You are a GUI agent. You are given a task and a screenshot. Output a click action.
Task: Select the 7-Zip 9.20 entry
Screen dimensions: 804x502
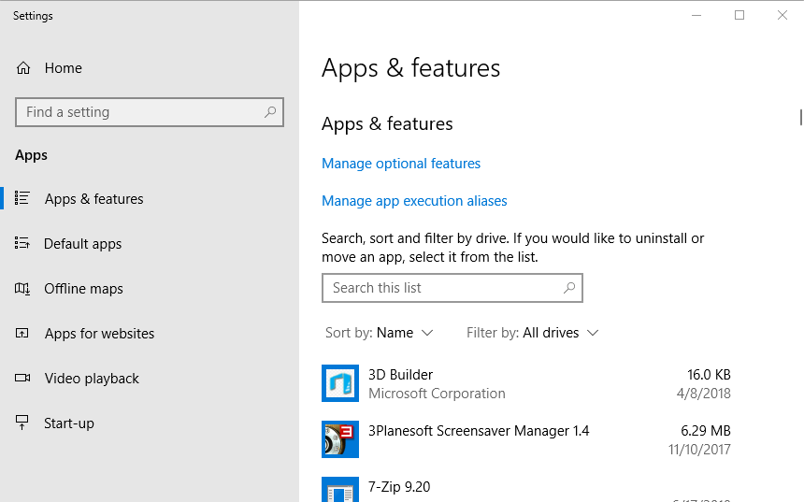(x=526, y=488)
